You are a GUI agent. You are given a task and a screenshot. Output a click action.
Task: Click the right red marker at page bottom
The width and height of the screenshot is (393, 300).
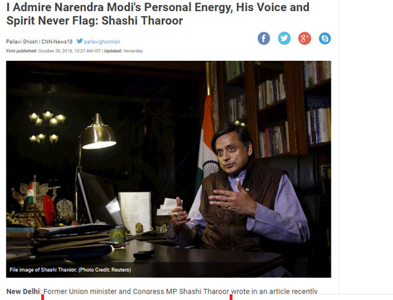tap(231, 297)
